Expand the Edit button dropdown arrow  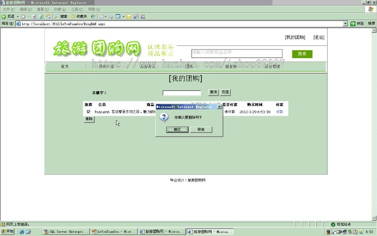(x=123, y=17)
